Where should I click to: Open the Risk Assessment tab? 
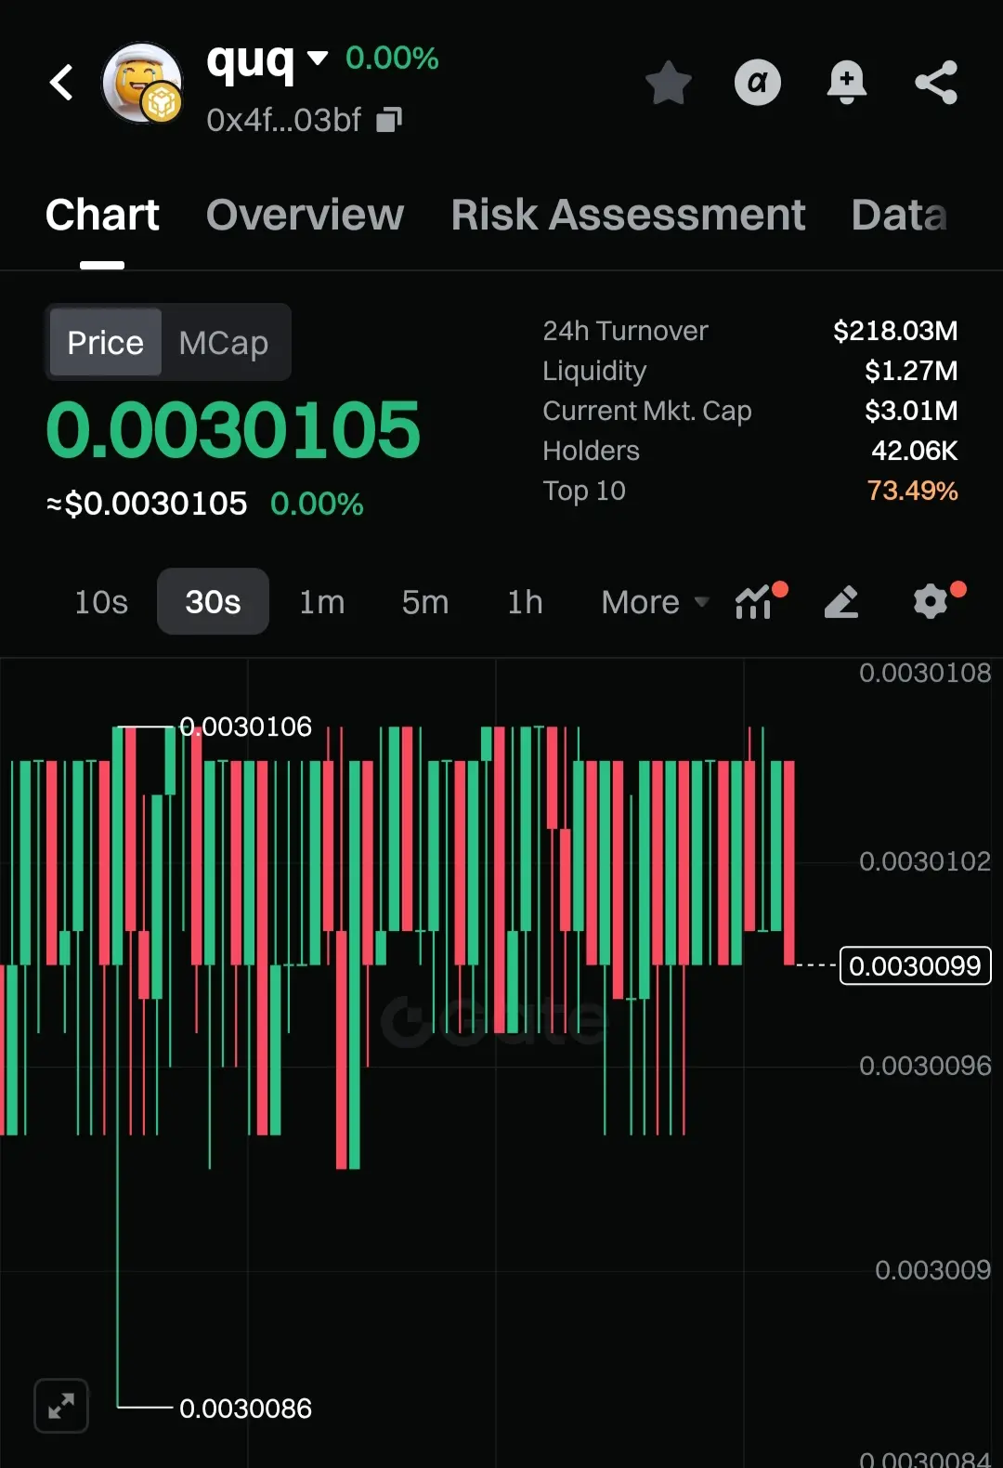(x=628, y=216)
